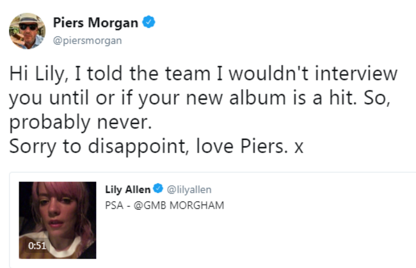This screenshot has width=416, height=268.
Task: Play Lily Allen's quoted video thumbnail
Action: pos(58,220)
